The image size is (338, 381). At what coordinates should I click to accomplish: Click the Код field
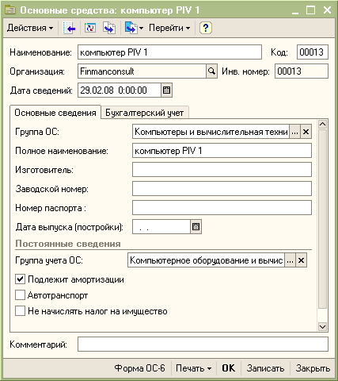click(313, 52)
